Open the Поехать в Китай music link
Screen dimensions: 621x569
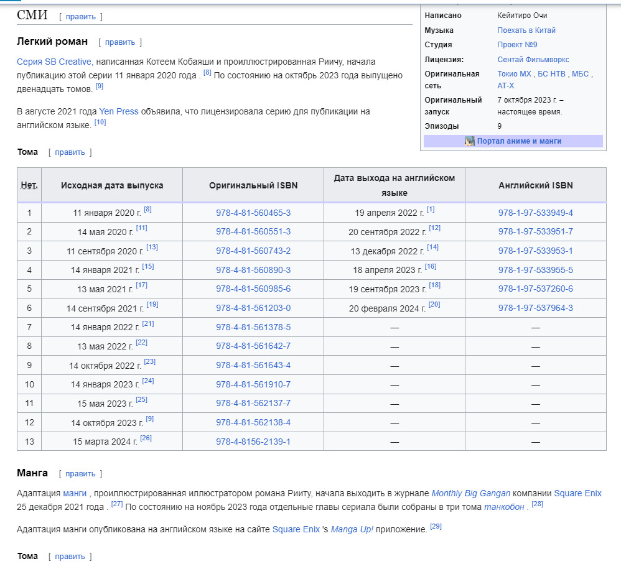pos(526,30)
